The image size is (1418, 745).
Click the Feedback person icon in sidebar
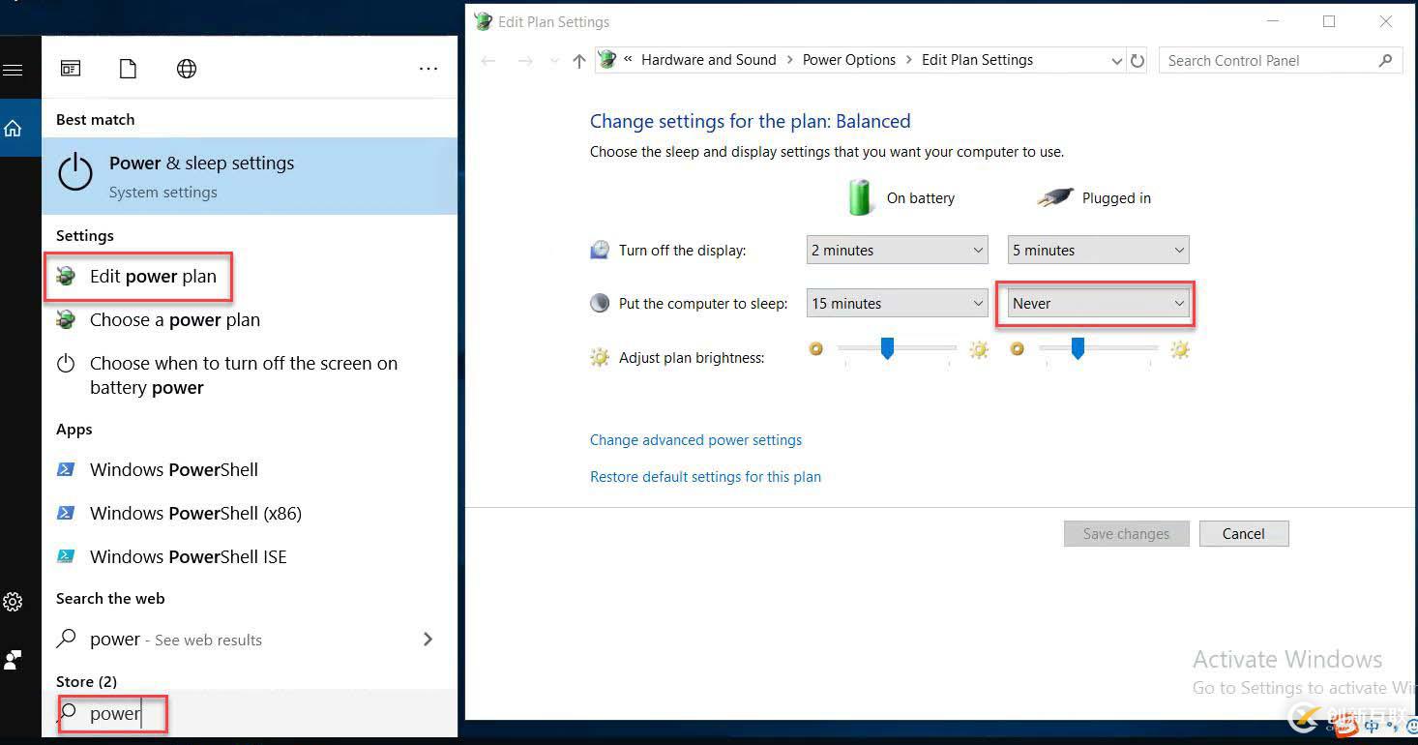click(x=13, y=660)
